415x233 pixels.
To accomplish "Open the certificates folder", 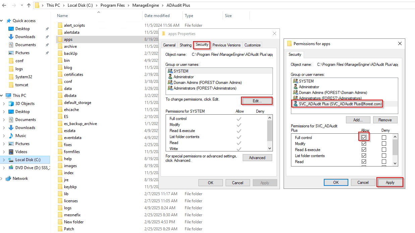I will pos(73,75).
